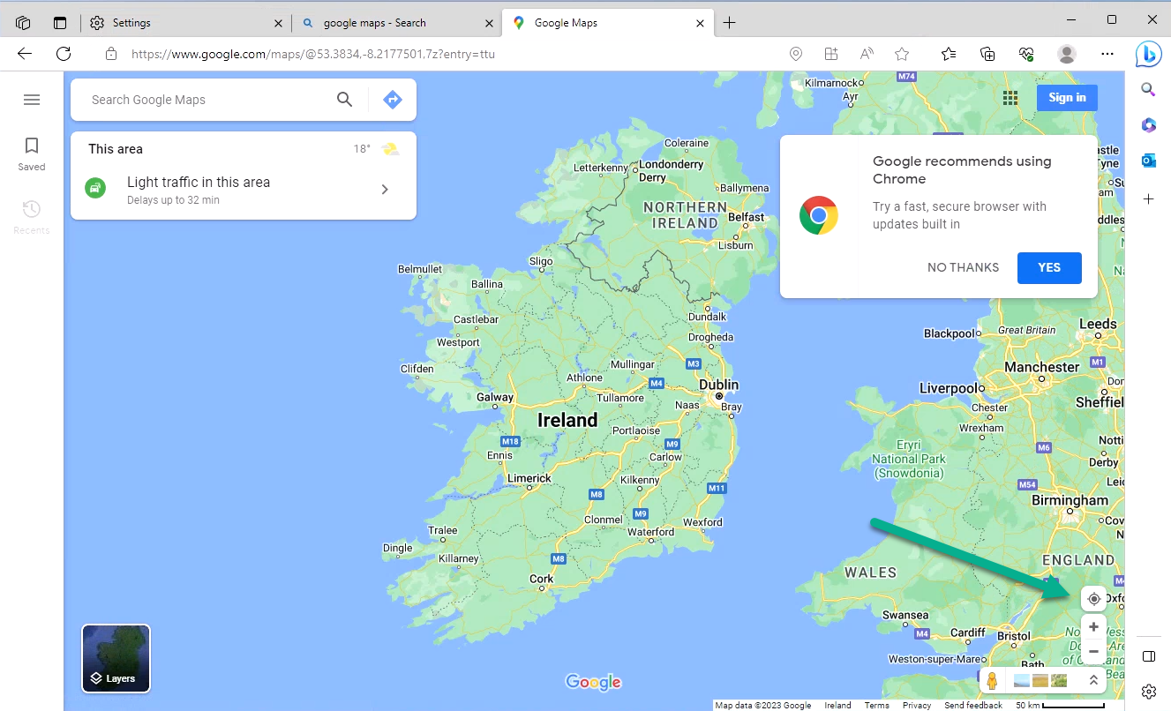The height and width of the screenshot is (711, 1171).
Task: Open the Edge profile avatar
Action: point(1067,54)
